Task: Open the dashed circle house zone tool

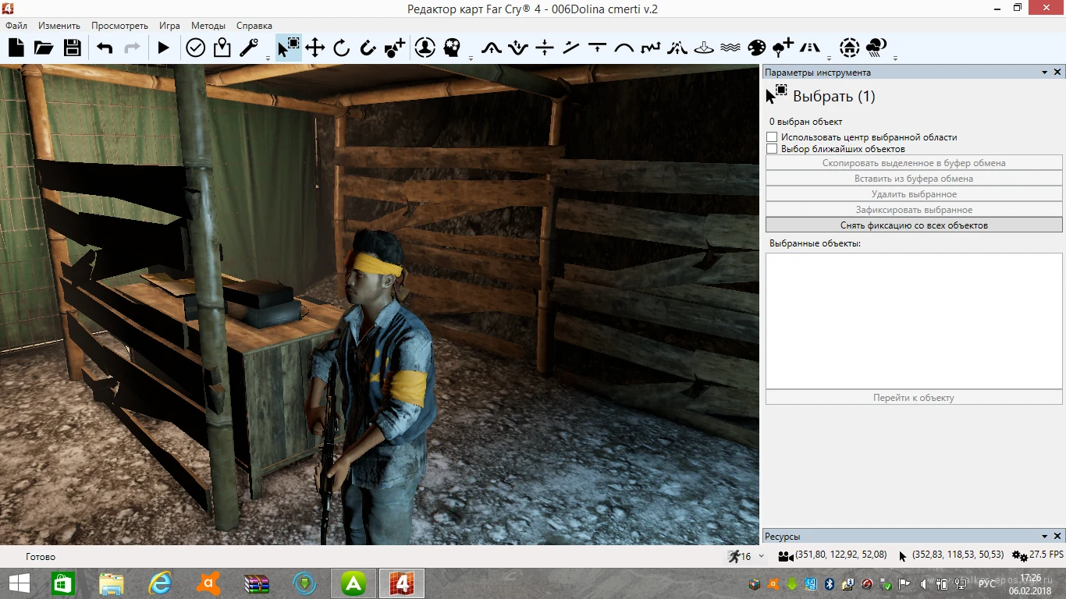Action: pyautogui.click(x=850, y=48)
